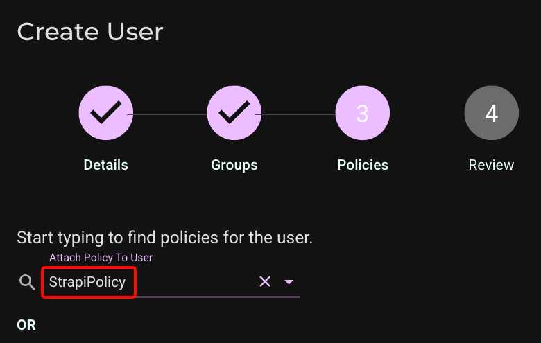Screen dimensions: 541x343
Task: Click the completed Groups step checkmark circle
Action: coord(234,113)
